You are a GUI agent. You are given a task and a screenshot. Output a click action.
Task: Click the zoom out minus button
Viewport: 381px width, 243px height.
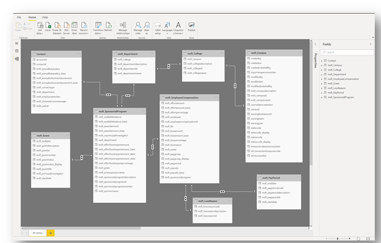[326, 239]
